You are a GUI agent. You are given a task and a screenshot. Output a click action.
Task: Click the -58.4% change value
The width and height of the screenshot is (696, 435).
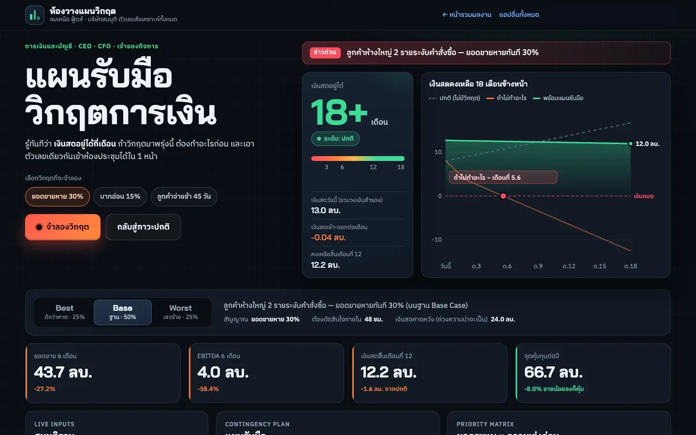(208, 389)
